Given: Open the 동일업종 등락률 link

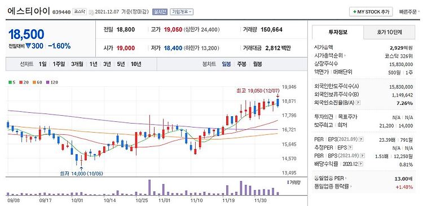Looking at the screenshot, I should point(332,186).
